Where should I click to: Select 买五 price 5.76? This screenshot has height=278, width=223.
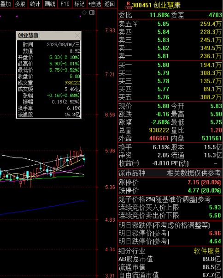click(x=164, y=97)
